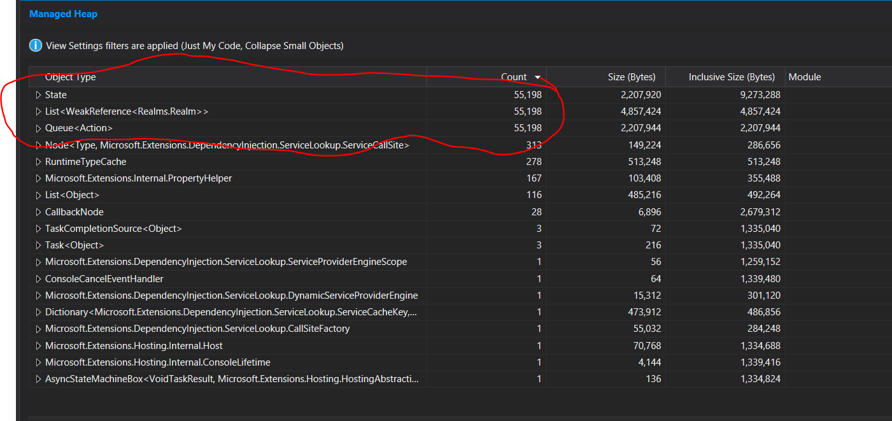Expand the AsyncStateMachineBox<VoidTaskResult> row
Viewport: 892px width, 421px height.
click(x=38, y=378)
